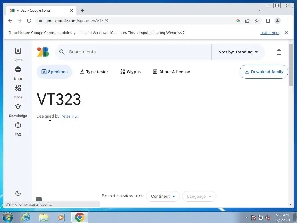
Task: Open the Chrome three-dot menu
Action: [287, 21]
